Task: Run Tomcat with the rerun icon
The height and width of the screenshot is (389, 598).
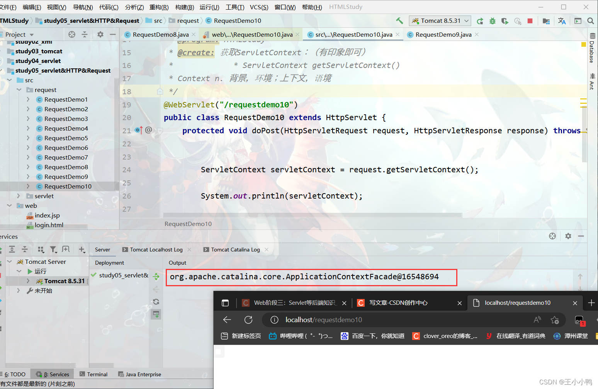Action: 480,21
